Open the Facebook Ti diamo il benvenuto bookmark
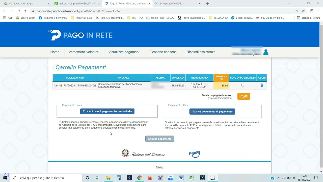The image size is (323, 182). [53, 18]
